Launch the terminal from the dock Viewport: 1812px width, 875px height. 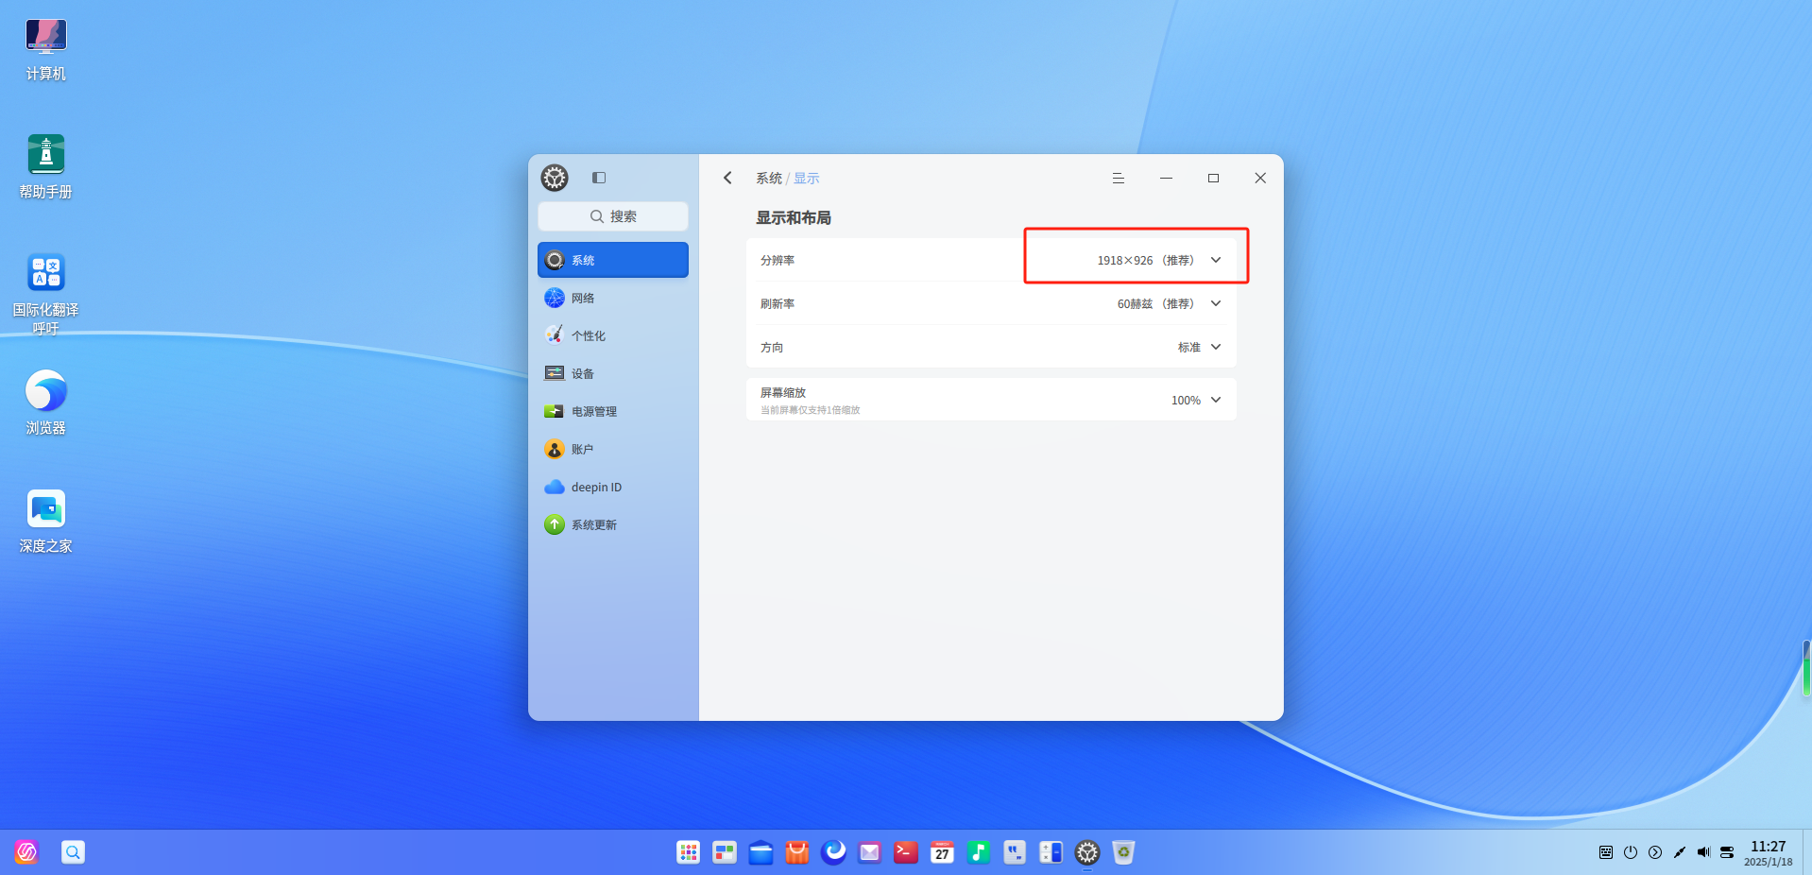906,852
